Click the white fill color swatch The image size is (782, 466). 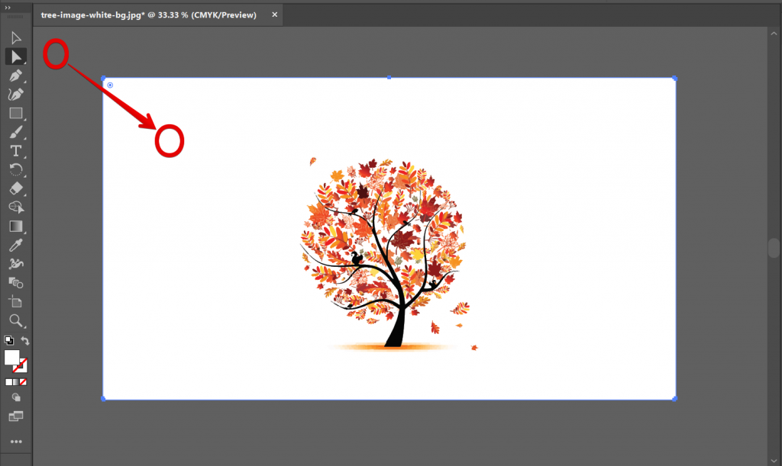(x=11, y=357)
